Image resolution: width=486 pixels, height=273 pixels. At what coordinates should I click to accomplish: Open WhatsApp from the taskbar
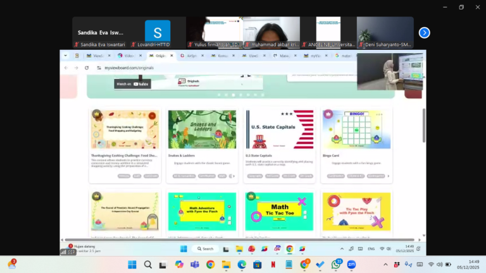[x=335, y=264]
